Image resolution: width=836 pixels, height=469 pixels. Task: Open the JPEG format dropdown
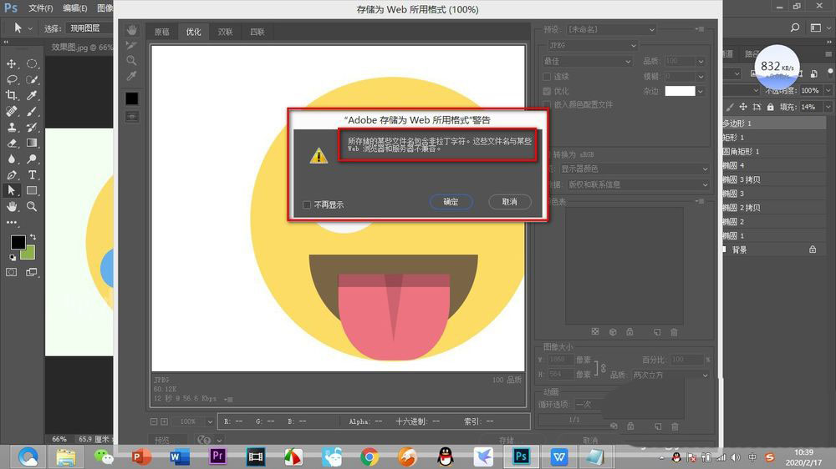click(590, 45)
